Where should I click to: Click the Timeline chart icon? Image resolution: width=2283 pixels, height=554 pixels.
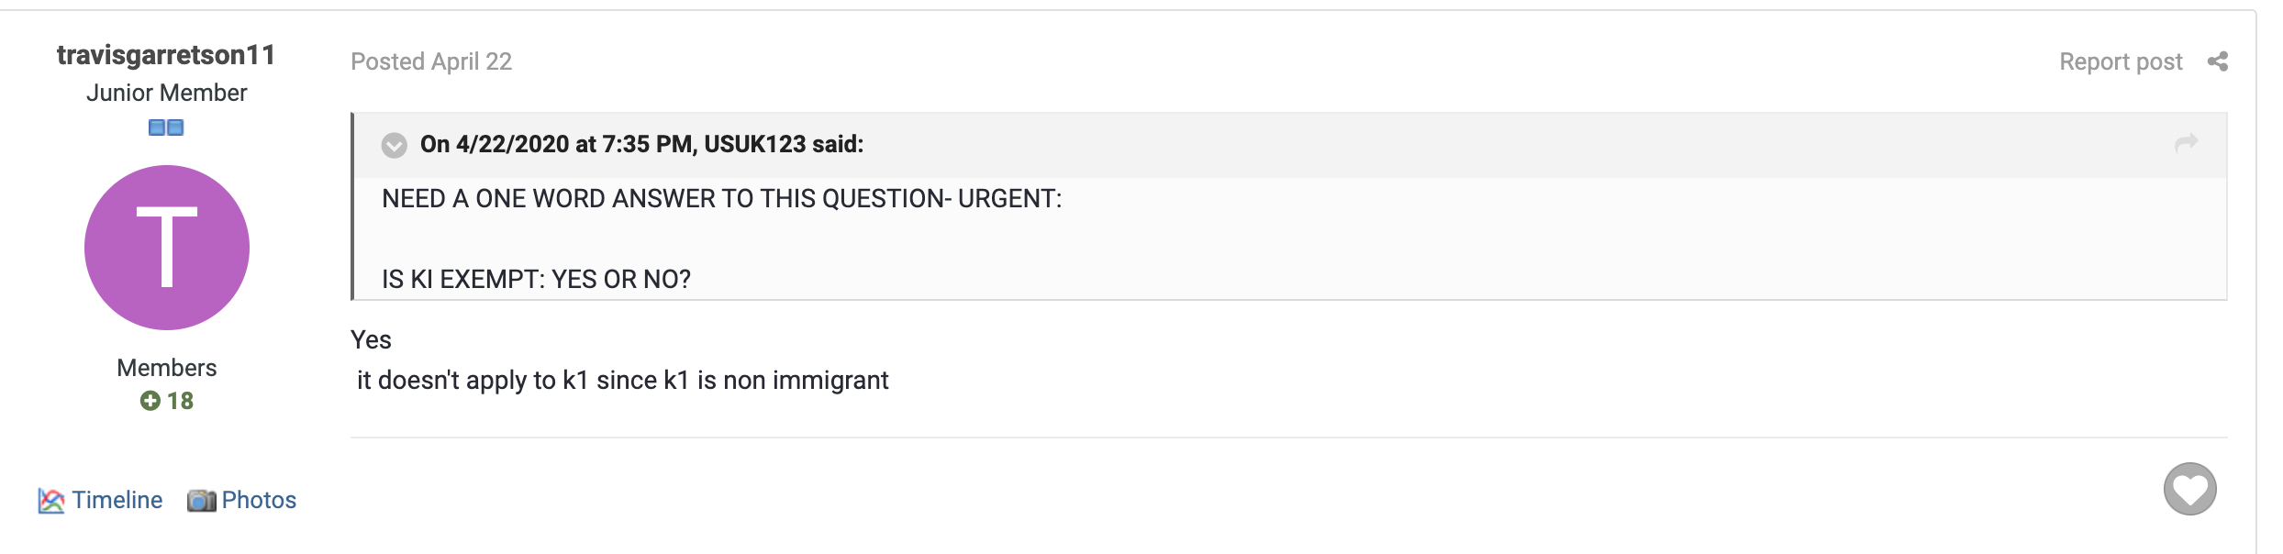click(x=51, y=501)
